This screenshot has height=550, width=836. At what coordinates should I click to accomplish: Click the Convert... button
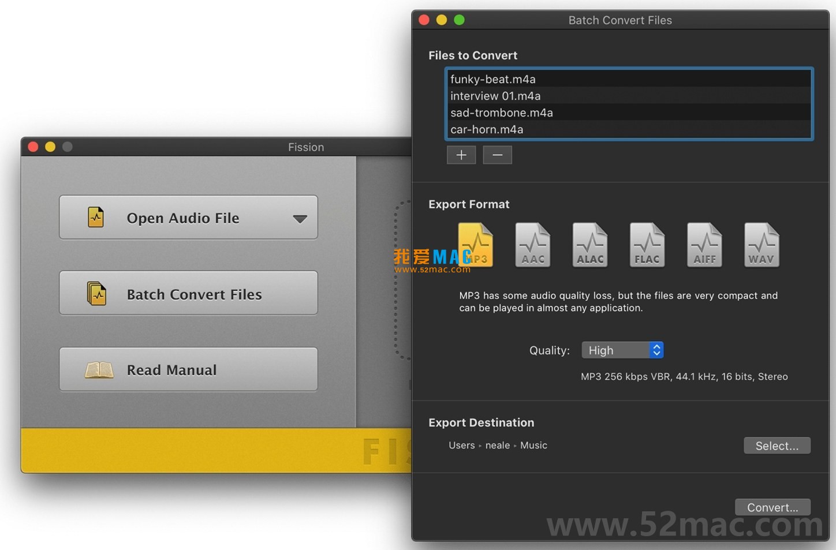772,507
